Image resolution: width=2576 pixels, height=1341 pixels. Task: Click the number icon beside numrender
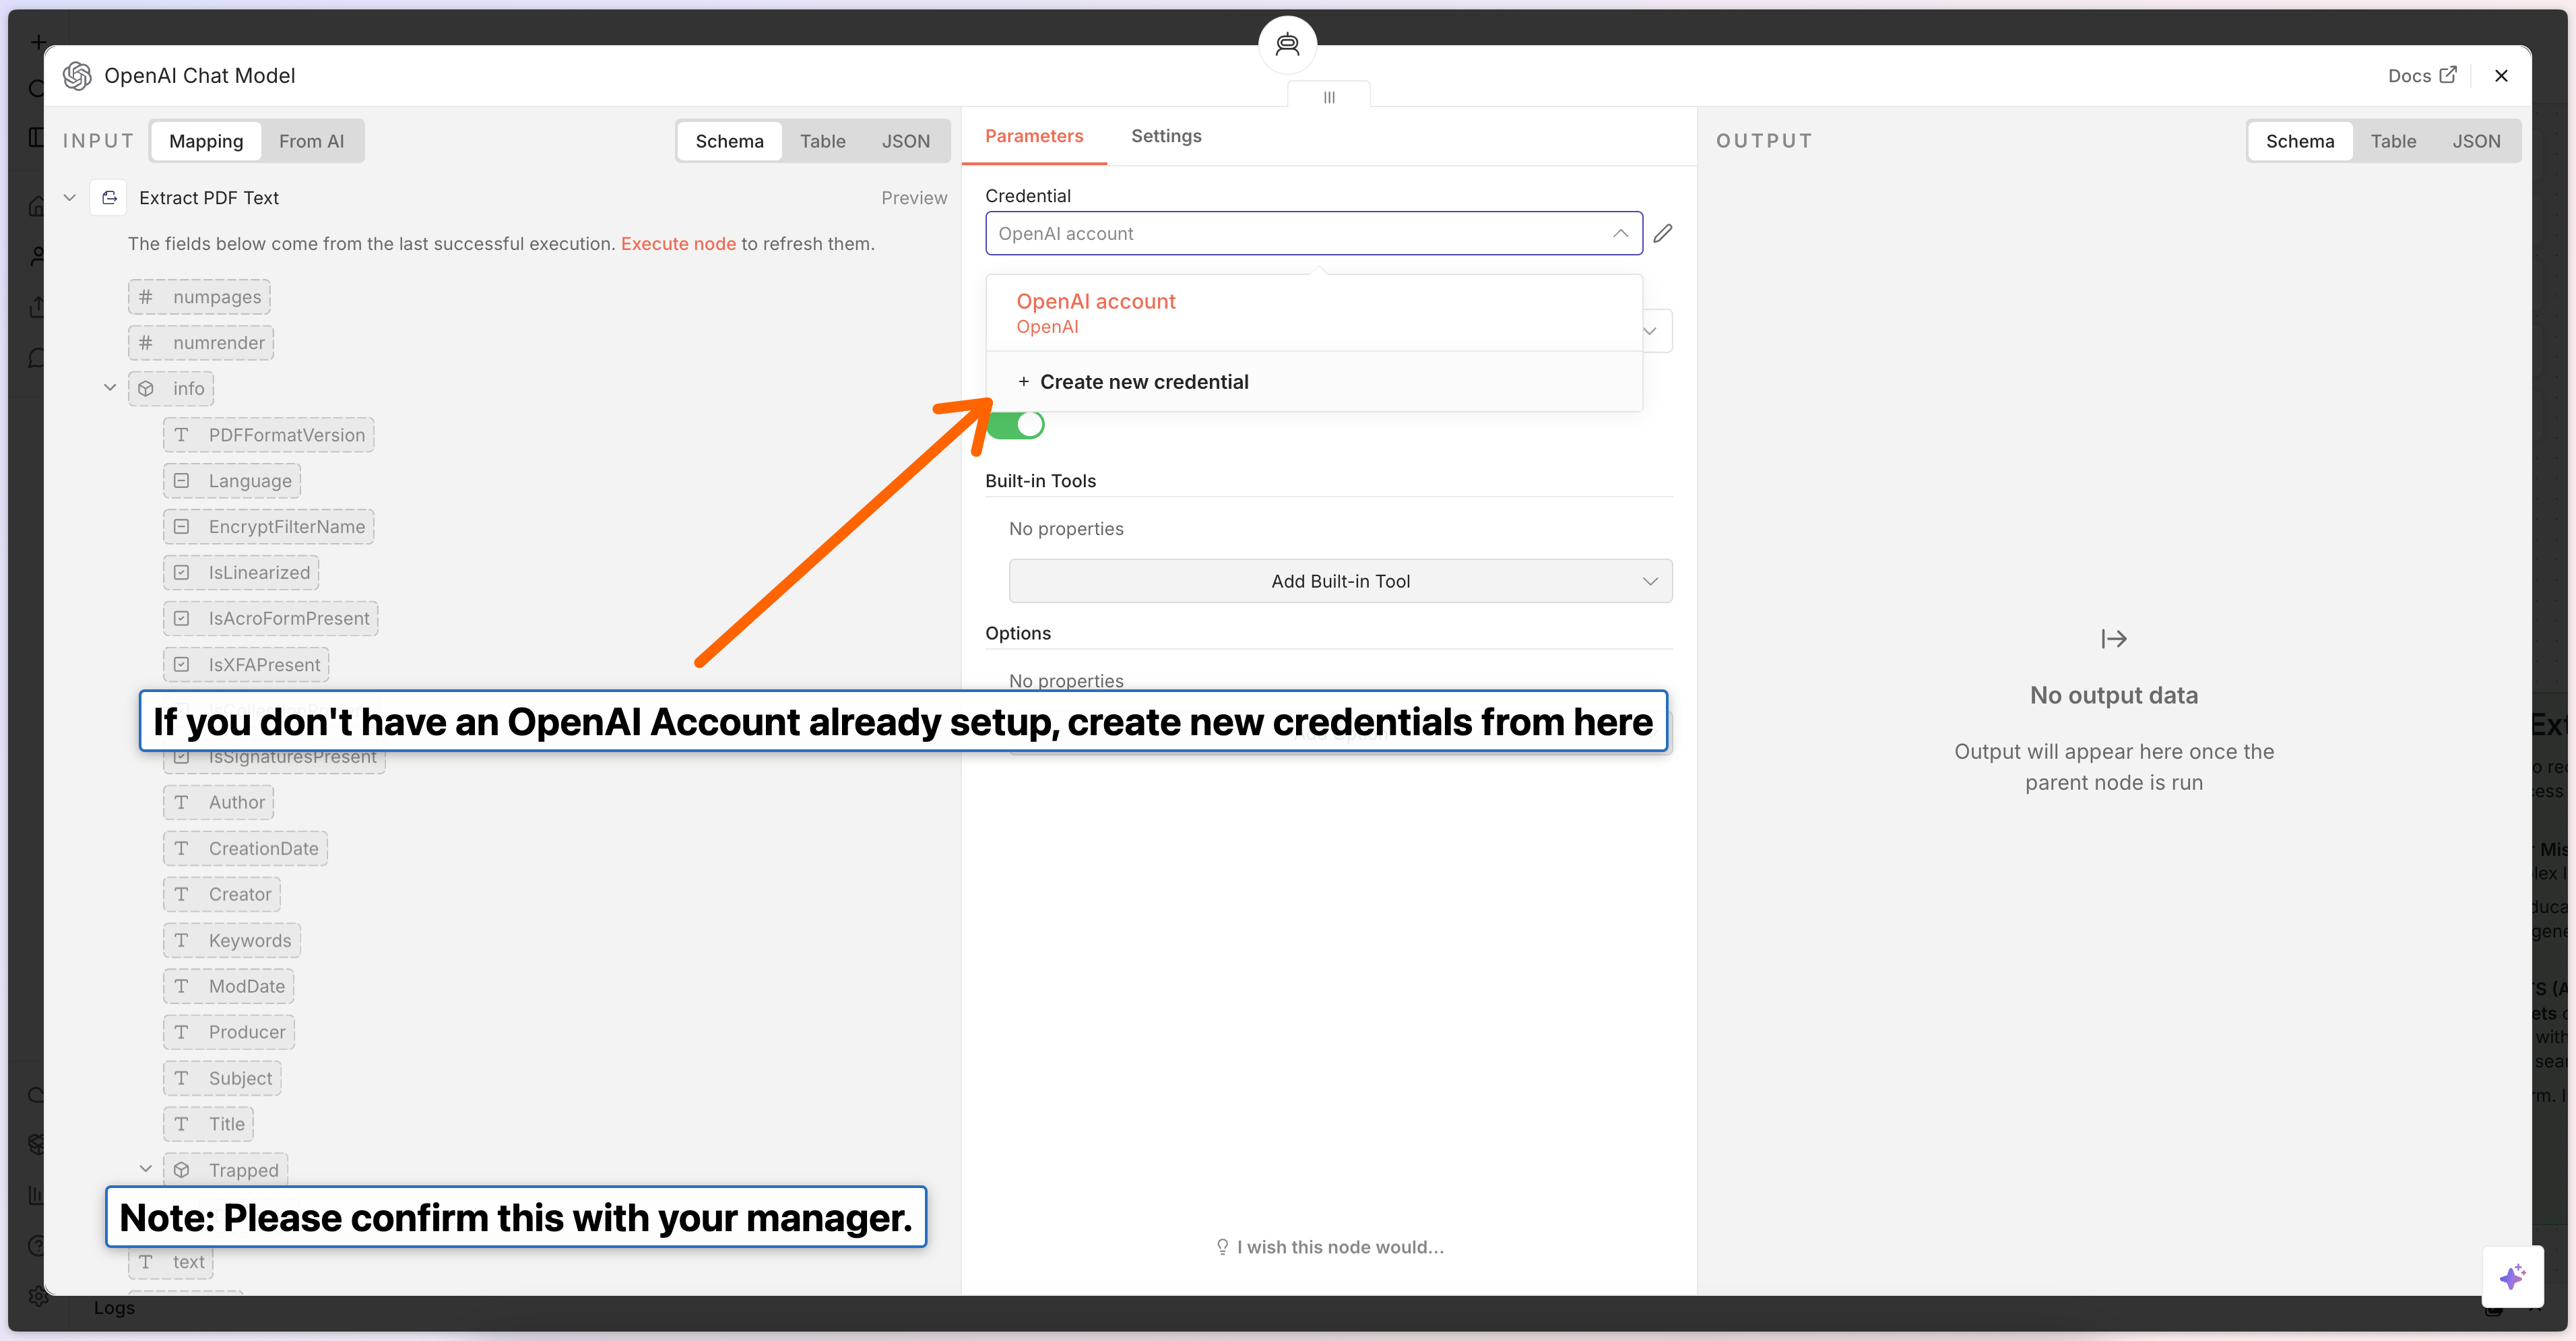(146, 343)
